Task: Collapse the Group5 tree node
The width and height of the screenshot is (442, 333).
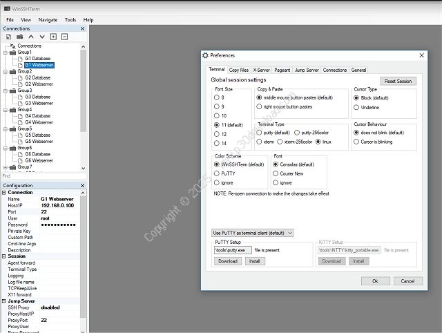Action: tap(6, 129)
